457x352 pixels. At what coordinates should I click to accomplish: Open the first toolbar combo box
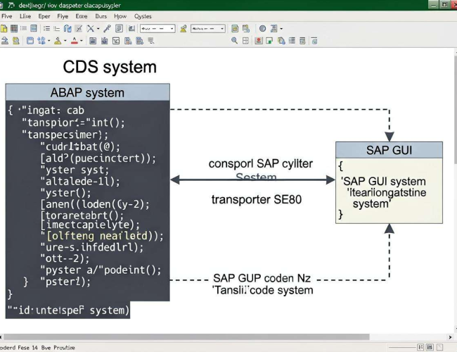point(157,29)
